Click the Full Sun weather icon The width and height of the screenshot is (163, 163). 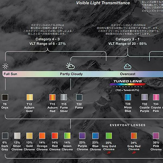[5, 66]
